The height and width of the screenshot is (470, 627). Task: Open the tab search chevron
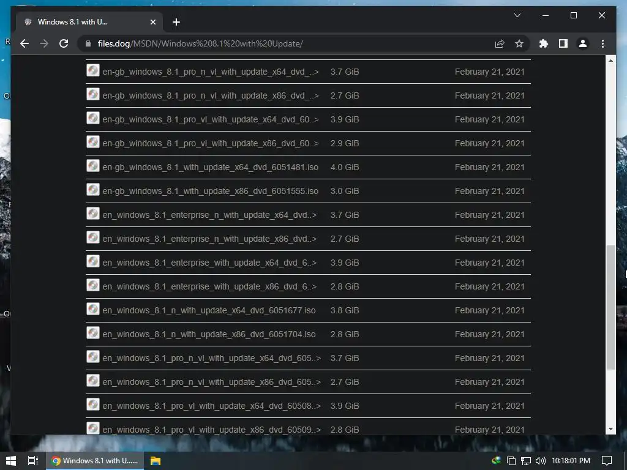click(517, 15)
